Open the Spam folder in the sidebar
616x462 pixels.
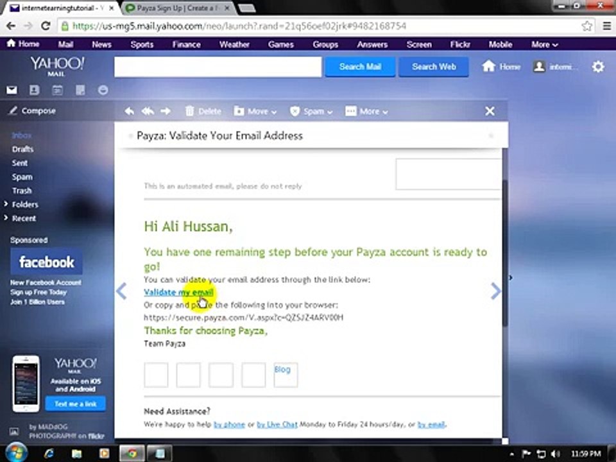click(x=22, y=177)
